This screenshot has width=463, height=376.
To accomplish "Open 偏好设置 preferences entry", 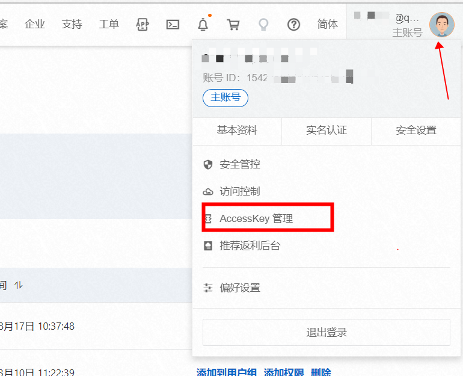I will pyautogui.click(x=240, y=288).
